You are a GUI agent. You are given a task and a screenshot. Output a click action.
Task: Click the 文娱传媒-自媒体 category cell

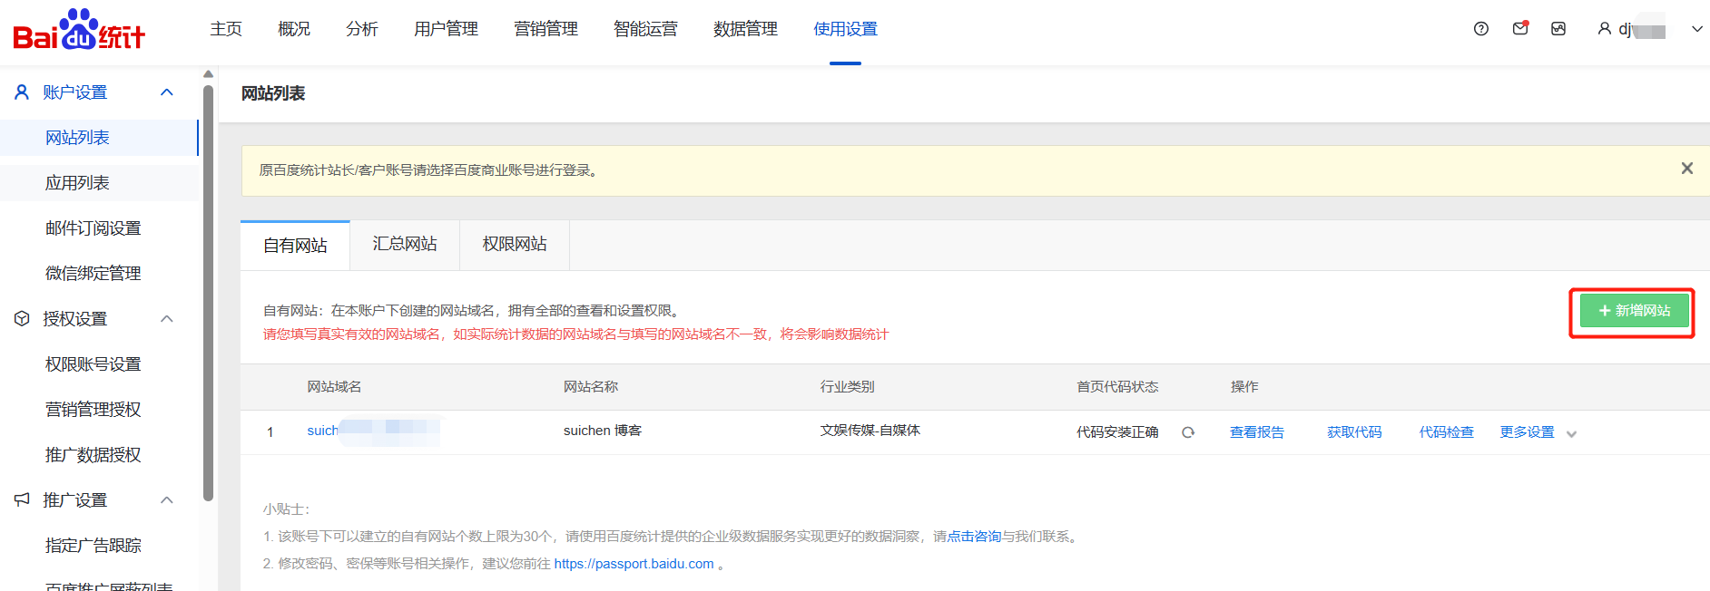870,431
